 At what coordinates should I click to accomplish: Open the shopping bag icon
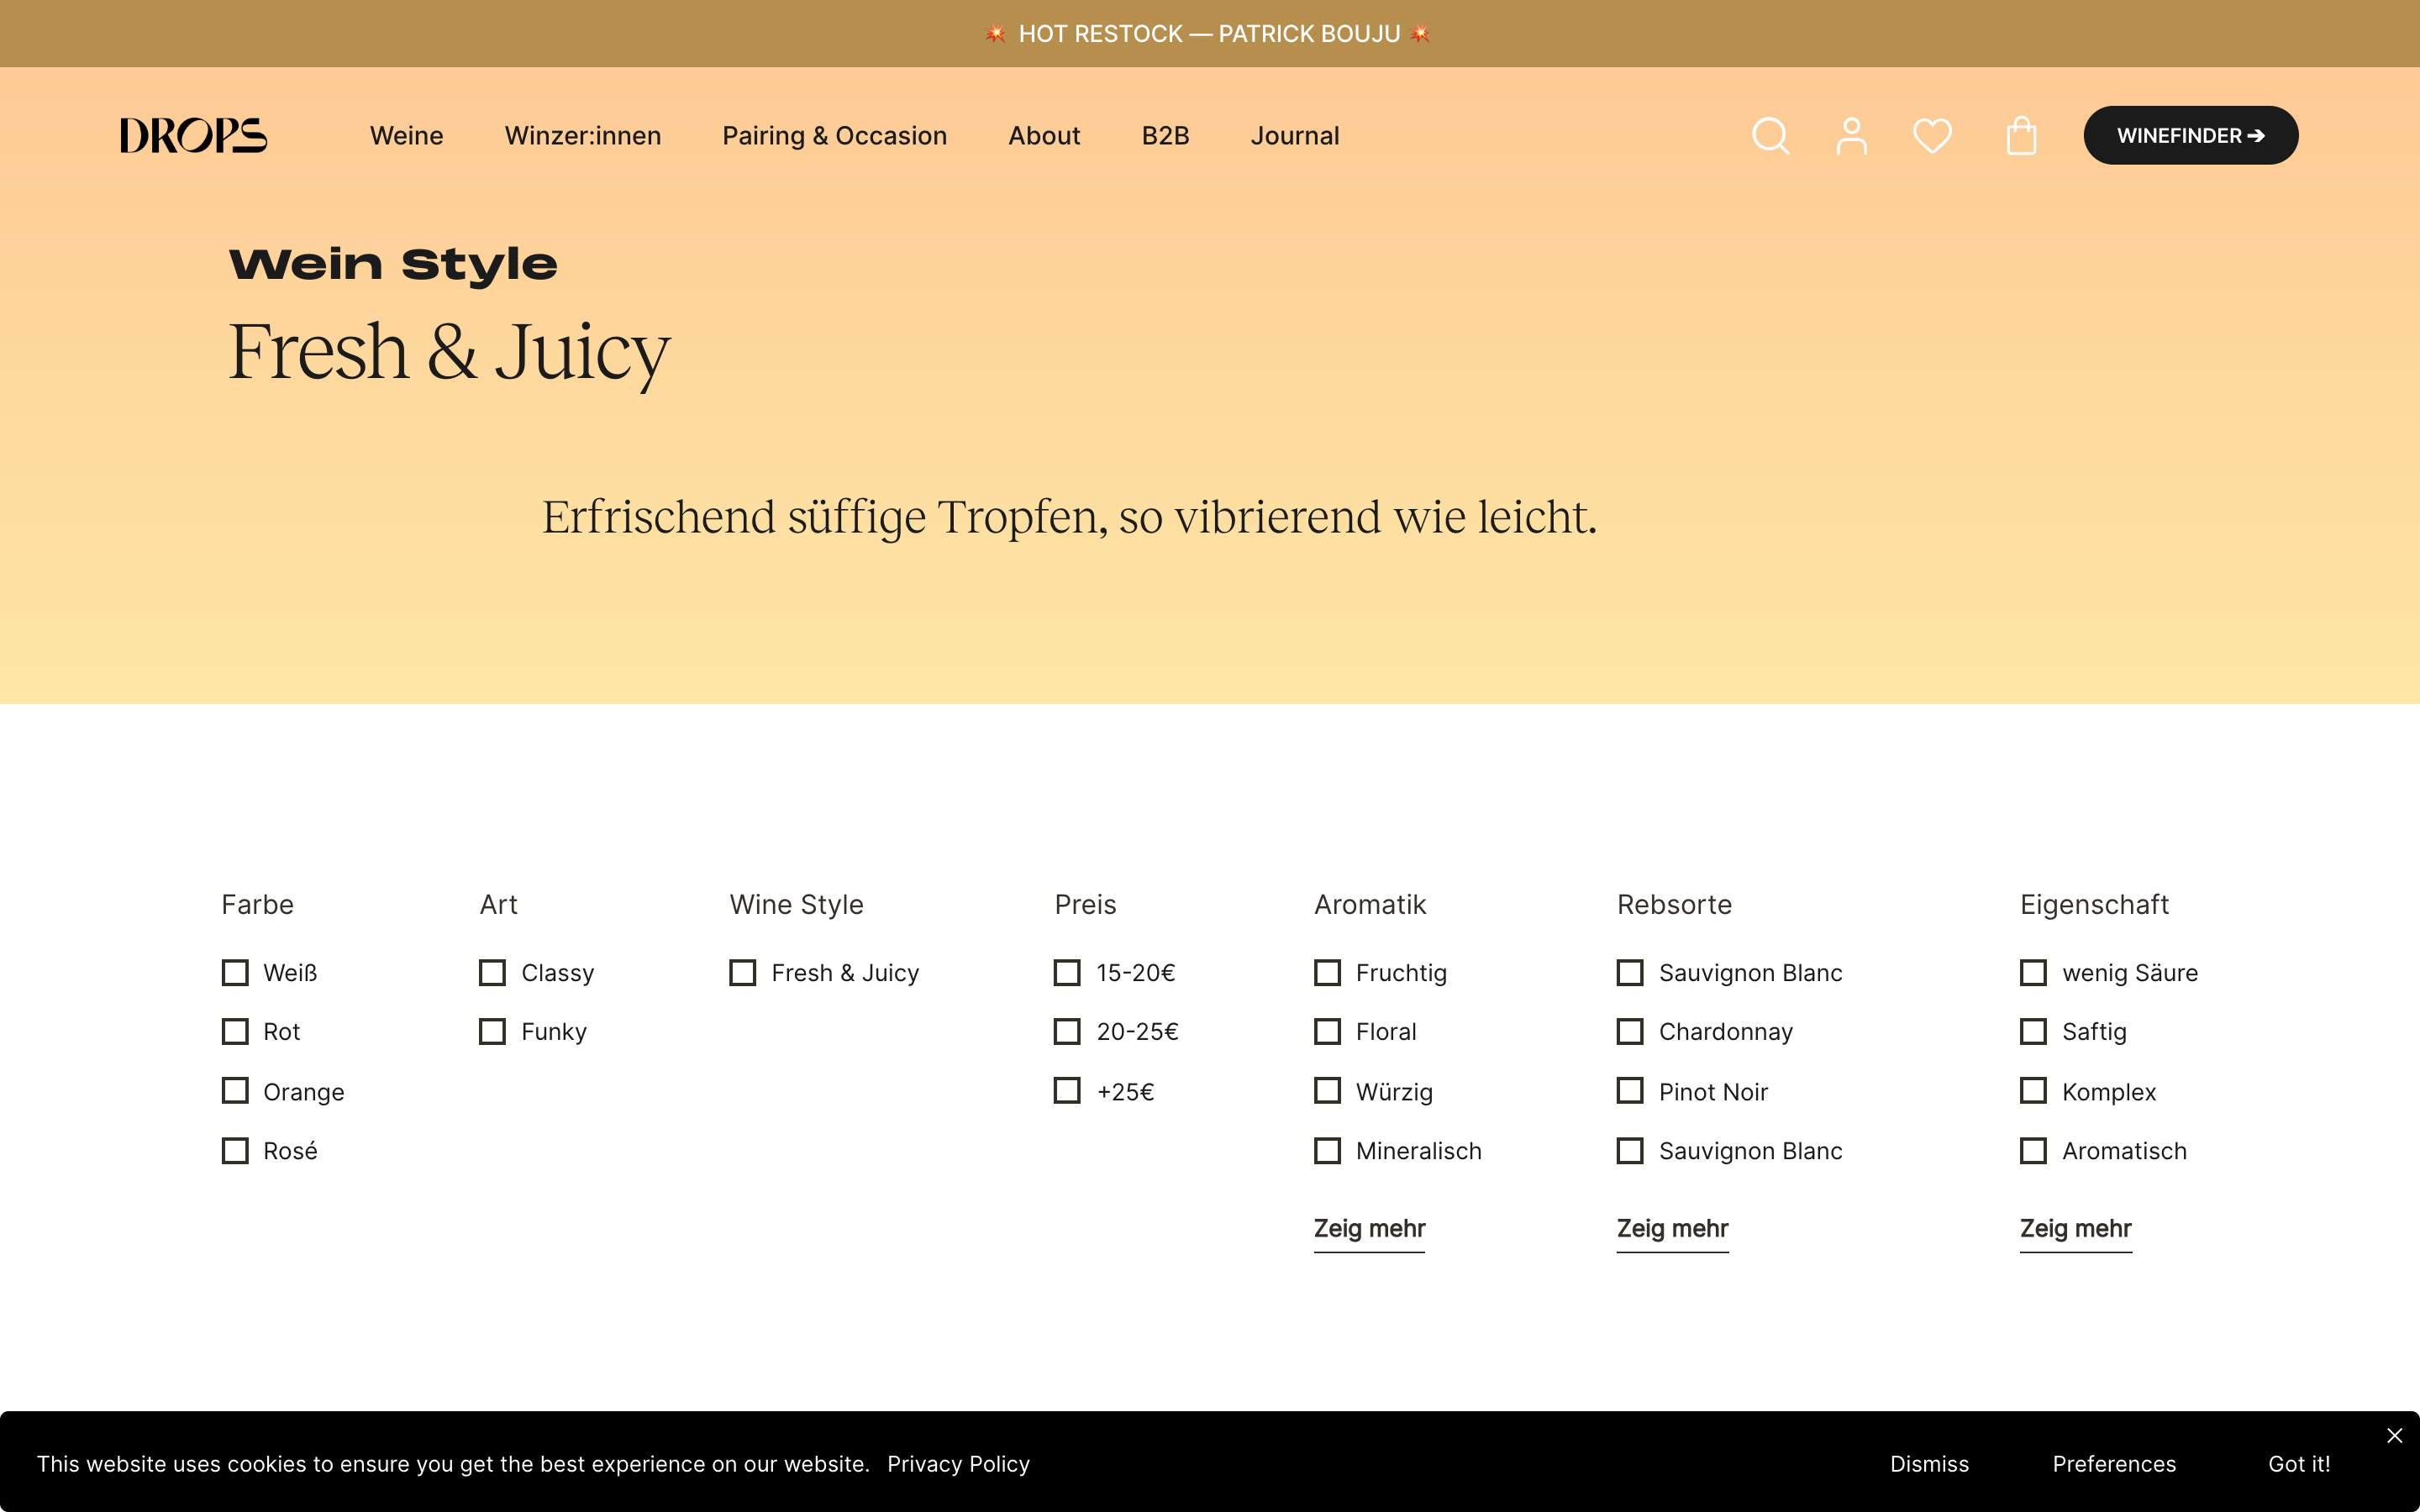(2020, 135)
